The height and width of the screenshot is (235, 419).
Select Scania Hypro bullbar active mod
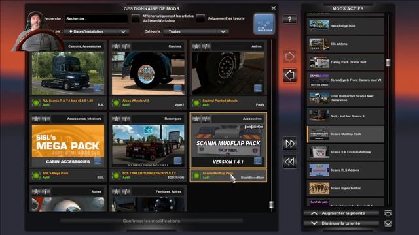click(346, 188)
